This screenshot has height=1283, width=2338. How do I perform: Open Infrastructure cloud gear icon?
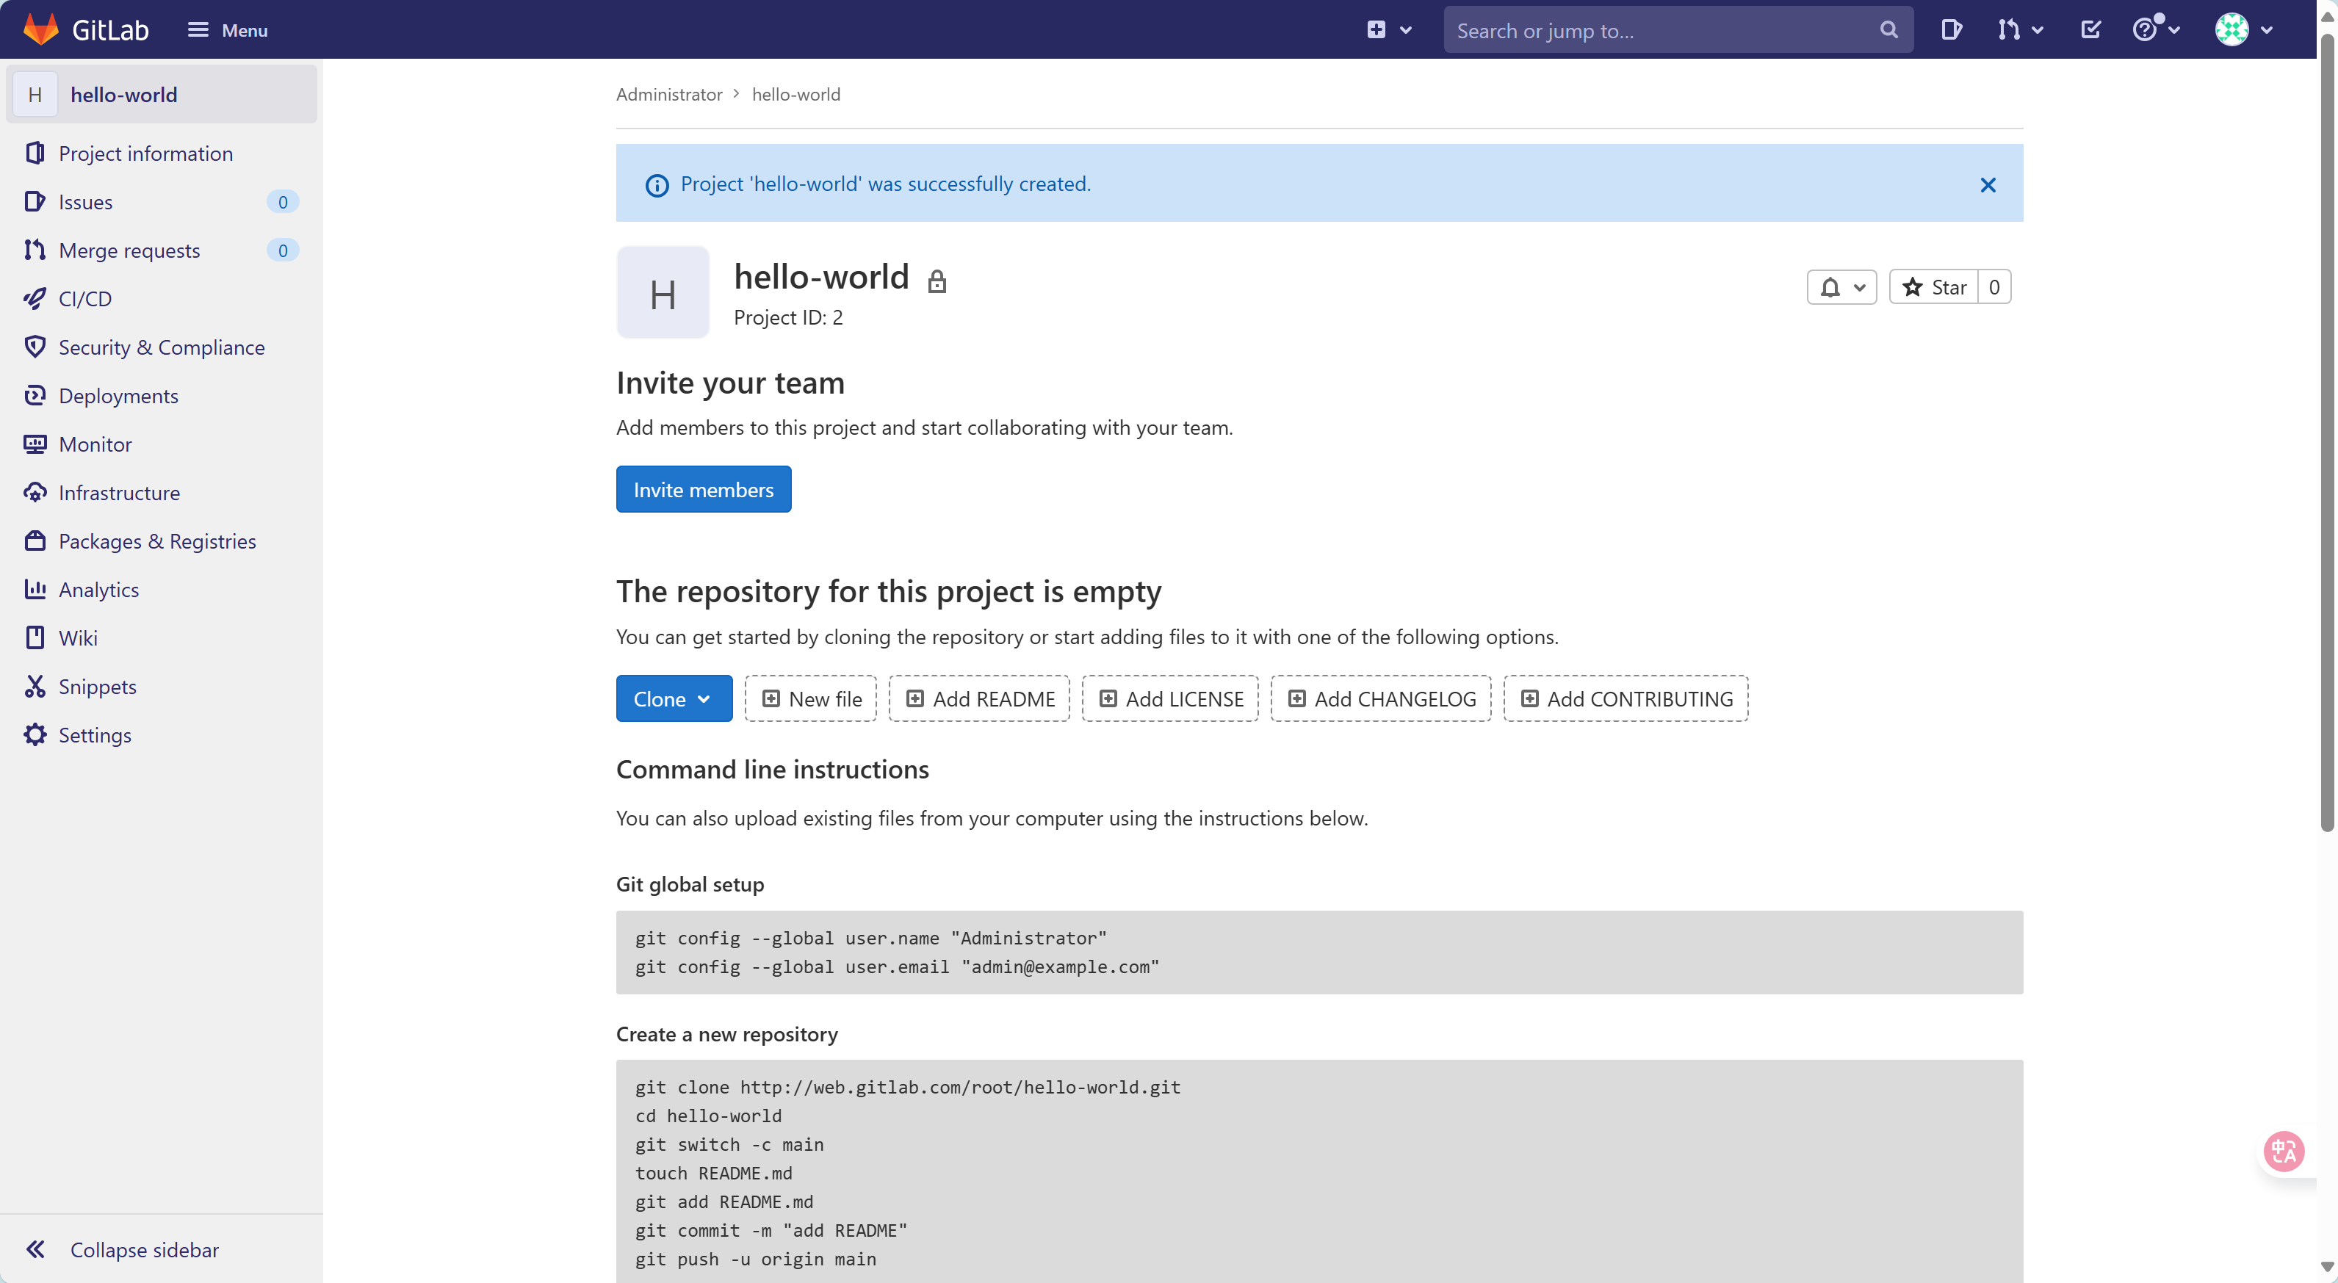pyautogui.click(x=35, y=492)
